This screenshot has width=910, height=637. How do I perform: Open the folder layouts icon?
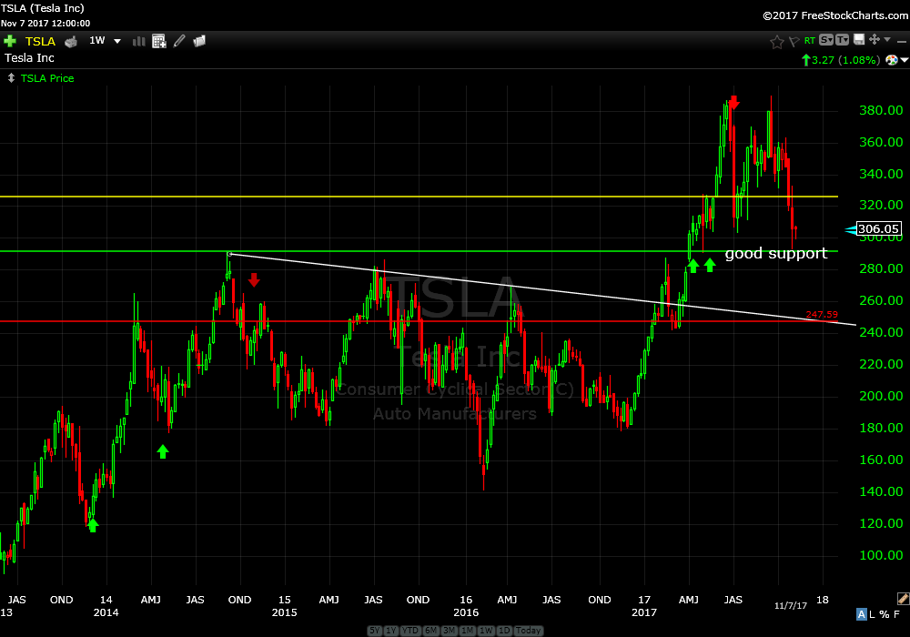pos(199,41)
